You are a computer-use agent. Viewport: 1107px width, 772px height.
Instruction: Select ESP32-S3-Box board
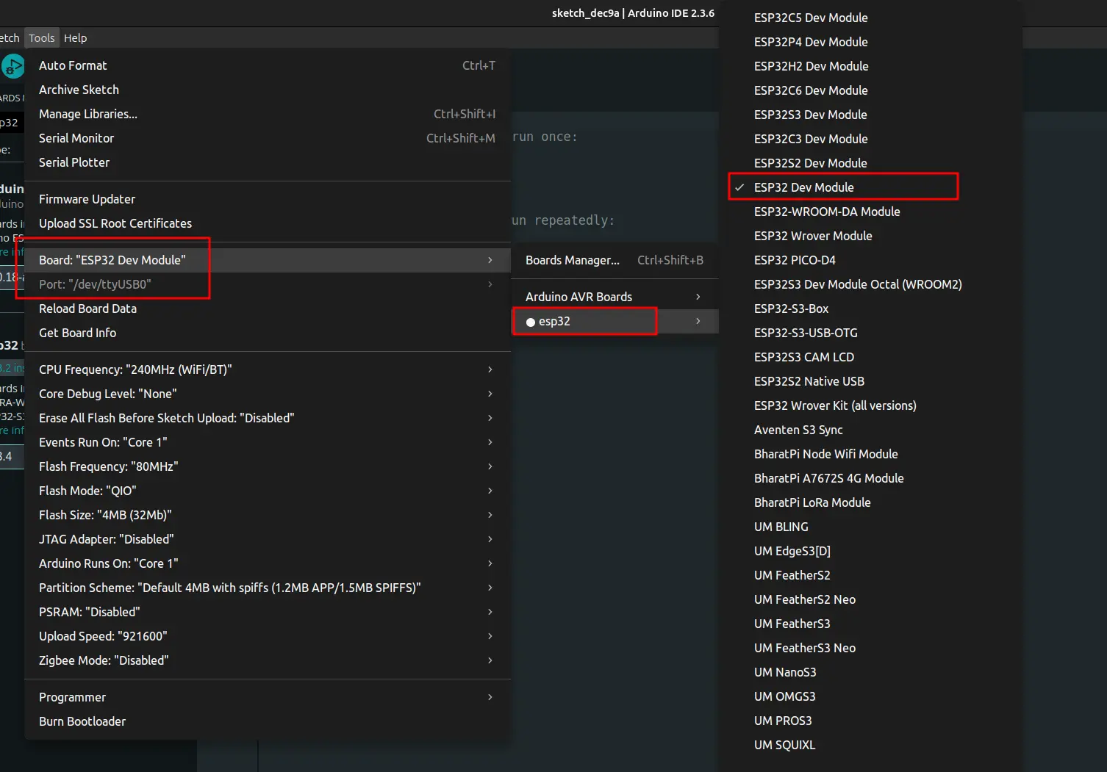click(x=870, y=309)
